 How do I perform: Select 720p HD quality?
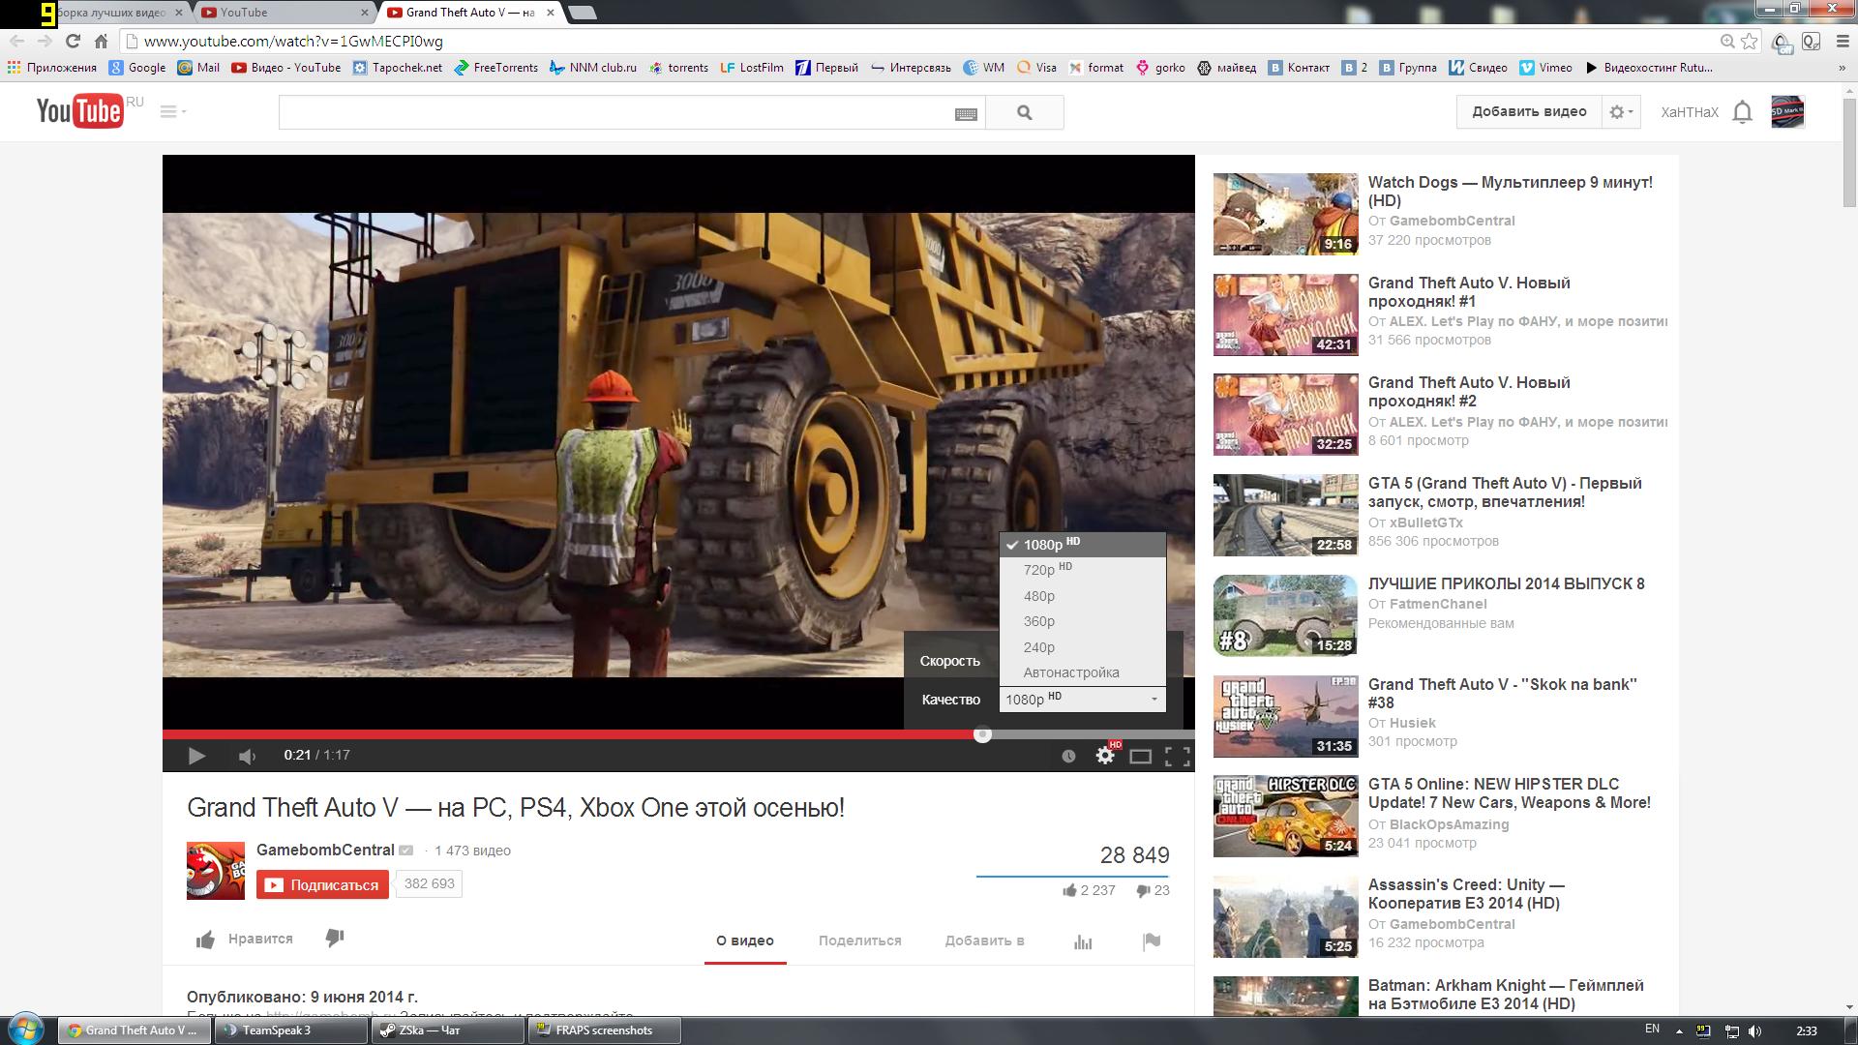pos(1082,570)
